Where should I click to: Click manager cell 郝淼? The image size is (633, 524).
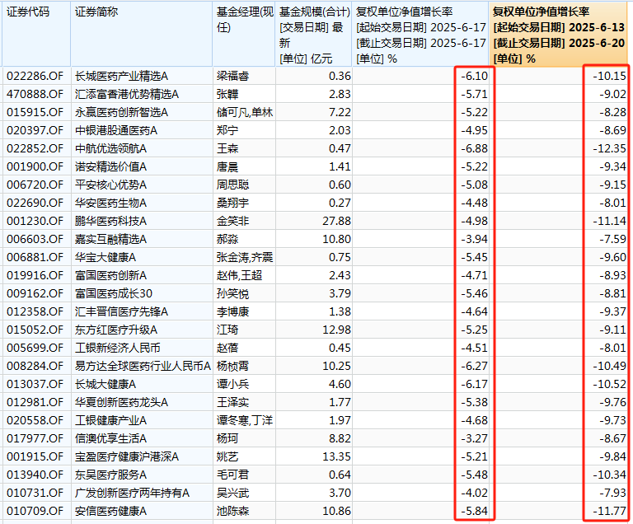click(x=227, y=240)
